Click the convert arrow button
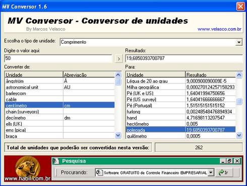Viewport: 247px width, 186px height. pyautogui.click(x=118, y=59)
